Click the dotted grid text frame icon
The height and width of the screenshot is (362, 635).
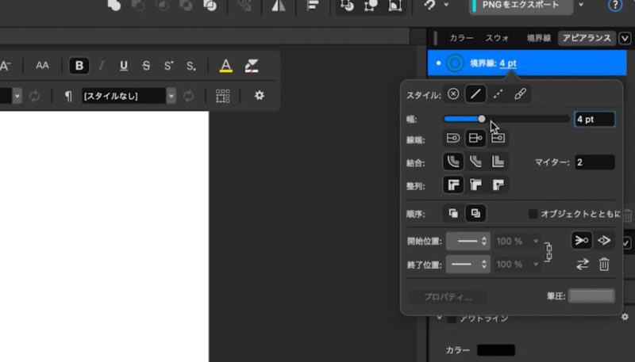(x=223, y=96)
